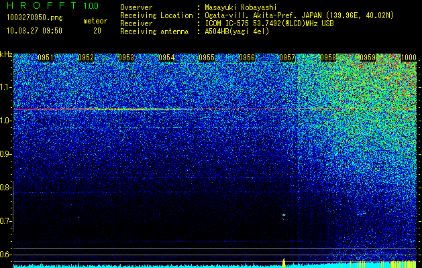Click the 0.9 kHz axis label
422x268 pixels.
pyautogui.click(x=5, y=154)
